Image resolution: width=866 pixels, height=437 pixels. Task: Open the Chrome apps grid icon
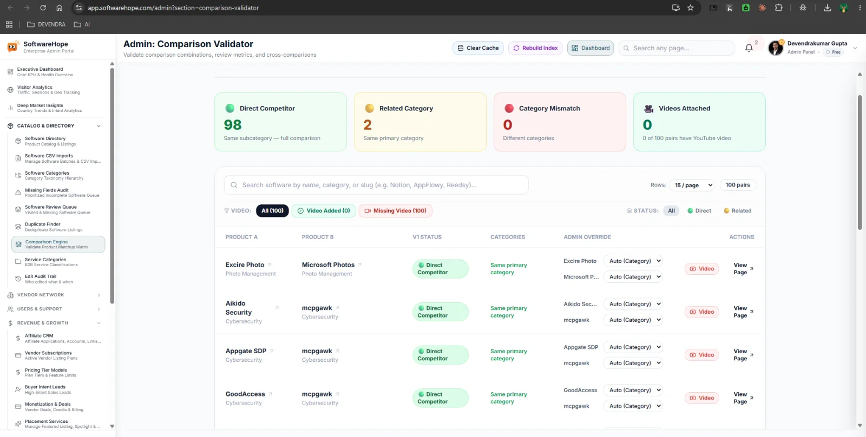coord(9,24)
